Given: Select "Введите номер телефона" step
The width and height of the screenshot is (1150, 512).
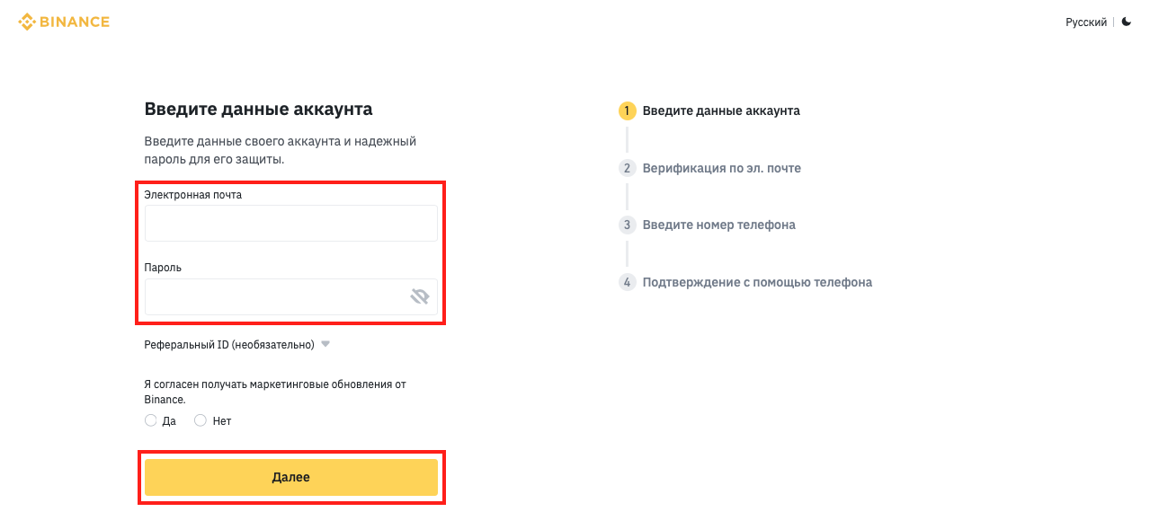Looking at the screenshot, I should tap(718, 225).
